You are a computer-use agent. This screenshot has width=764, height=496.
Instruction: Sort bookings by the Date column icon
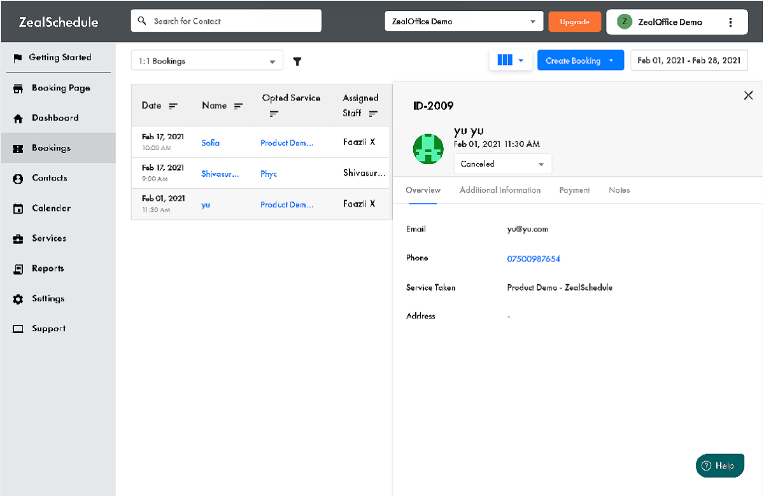(x=173, y=106)
